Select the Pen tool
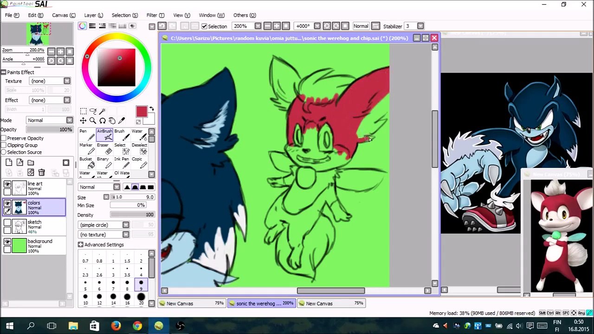This screenshot has width=594, height=334. click(x=86, y=135)
